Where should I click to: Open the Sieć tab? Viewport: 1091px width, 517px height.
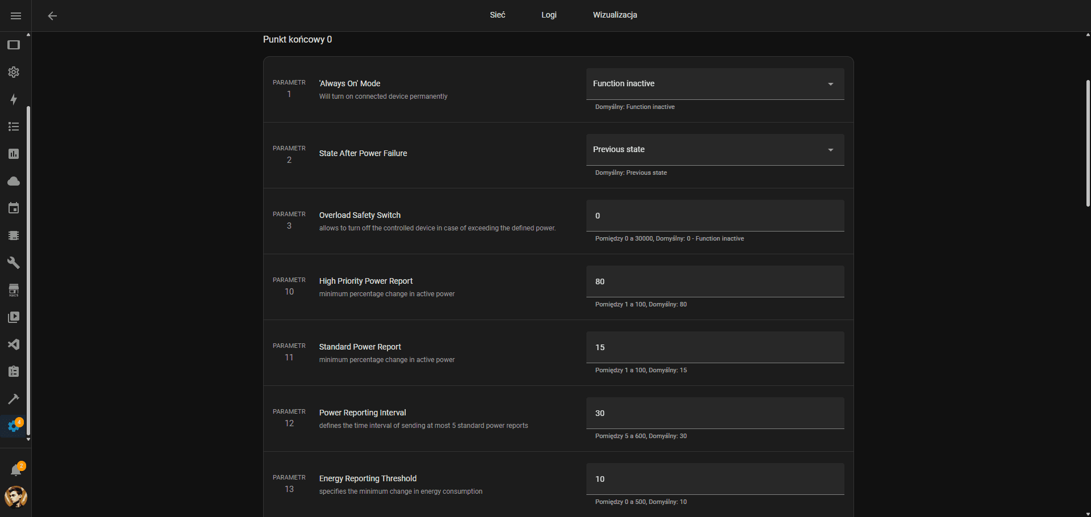(497, 15)
